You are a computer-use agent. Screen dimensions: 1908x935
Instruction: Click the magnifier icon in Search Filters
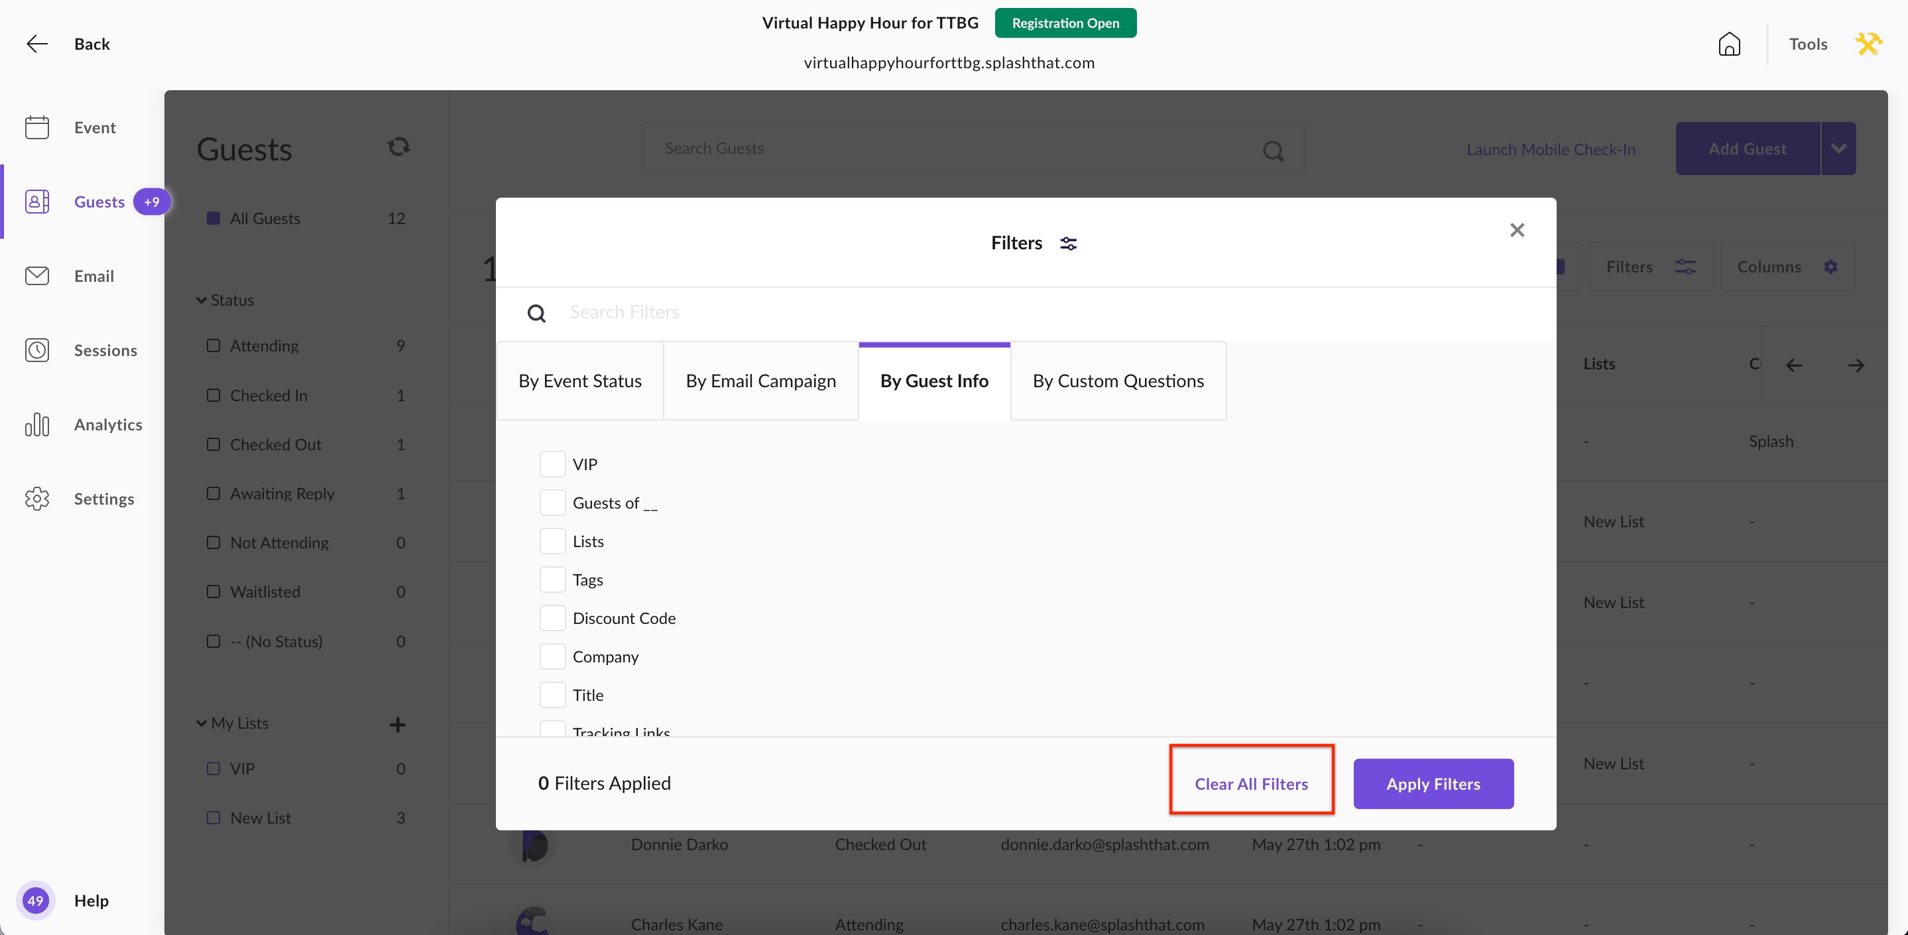pos(536,314)
